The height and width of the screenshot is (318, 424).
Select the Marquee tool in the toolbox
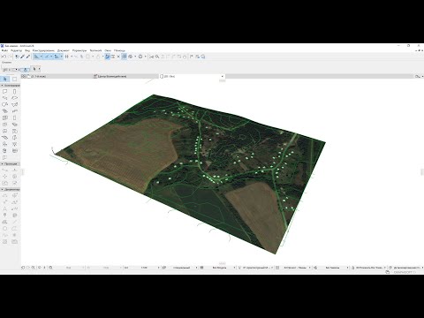click(14, 79)
